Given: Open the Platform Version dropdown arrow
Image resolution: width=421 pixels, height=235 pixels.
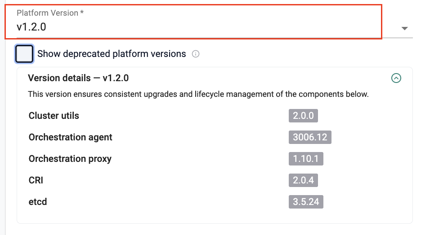Looking at the screenshot, I should click(x=404, y=28).
